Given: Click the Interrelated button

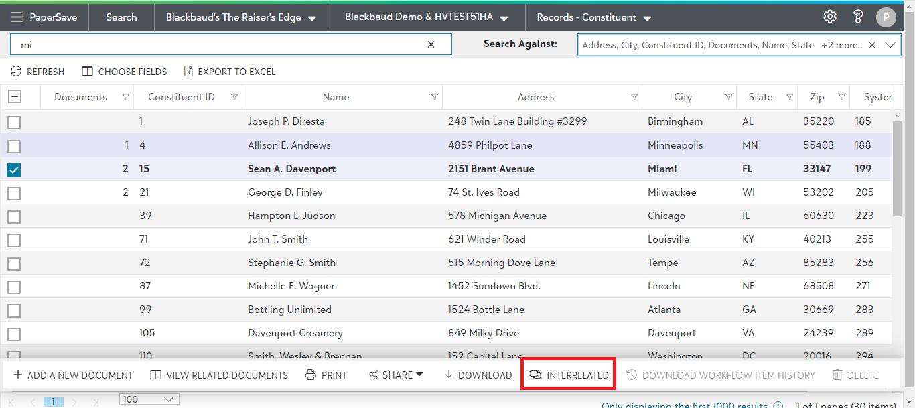Looking at the screenshot, I should (569, 375).
